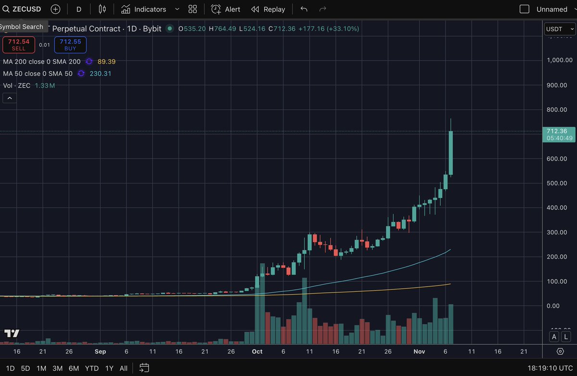Image resolution: width=577 pixels, height=376 pixels.
Task: Click MA 200 indicator refresh icon
Action: click(89, 62)
